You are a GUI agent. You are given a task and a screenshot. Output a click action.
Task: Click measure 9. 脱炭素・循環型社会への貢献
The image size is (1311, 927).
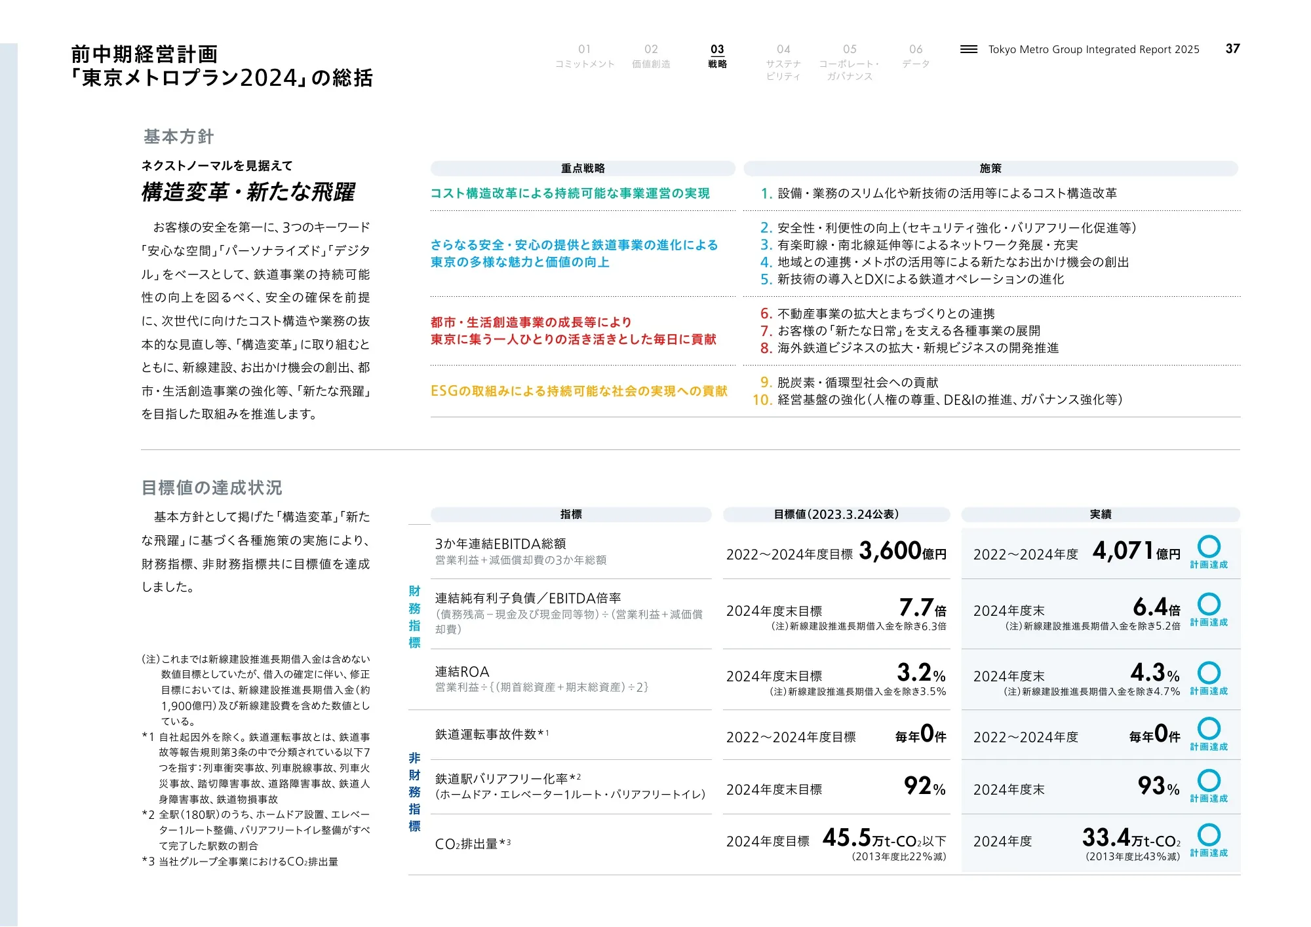(x=849, y=383)
